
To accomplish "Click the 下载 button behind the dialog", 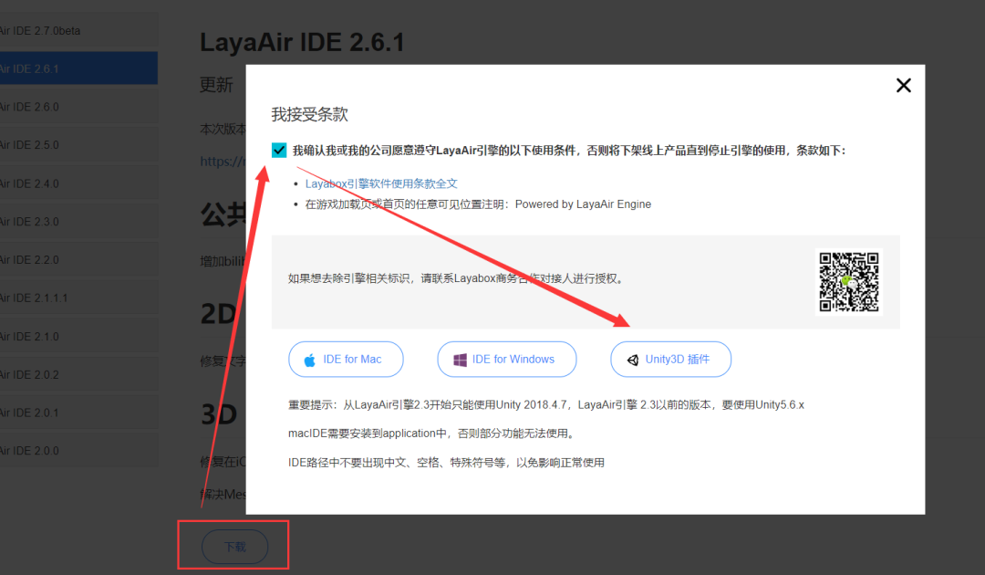I will click(x=235, y=547).
